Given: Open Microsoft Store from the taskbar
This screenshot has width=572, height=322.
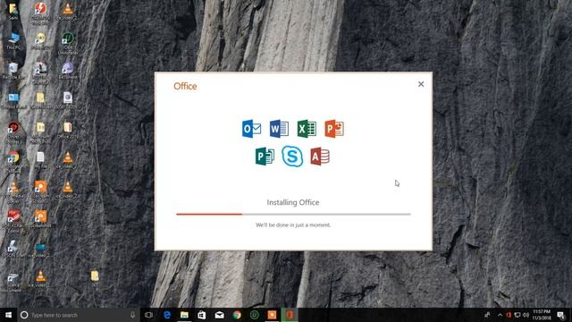Looking at the screenshot, I should tap(202, 315).
